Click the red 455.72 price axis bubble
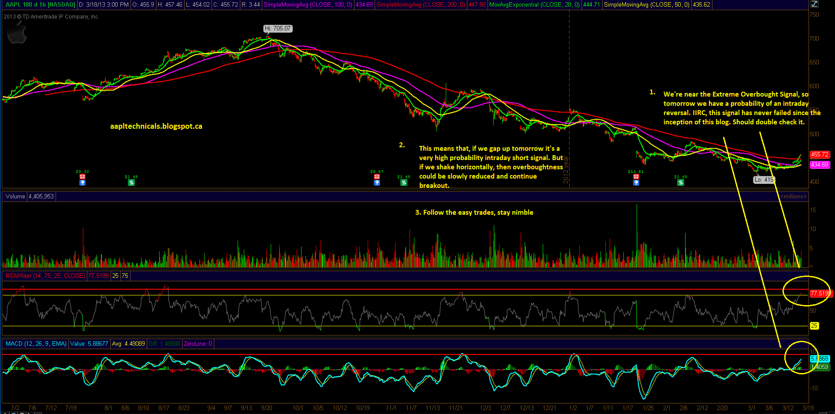Screen dimensions: 835x414 pos(820,155)
